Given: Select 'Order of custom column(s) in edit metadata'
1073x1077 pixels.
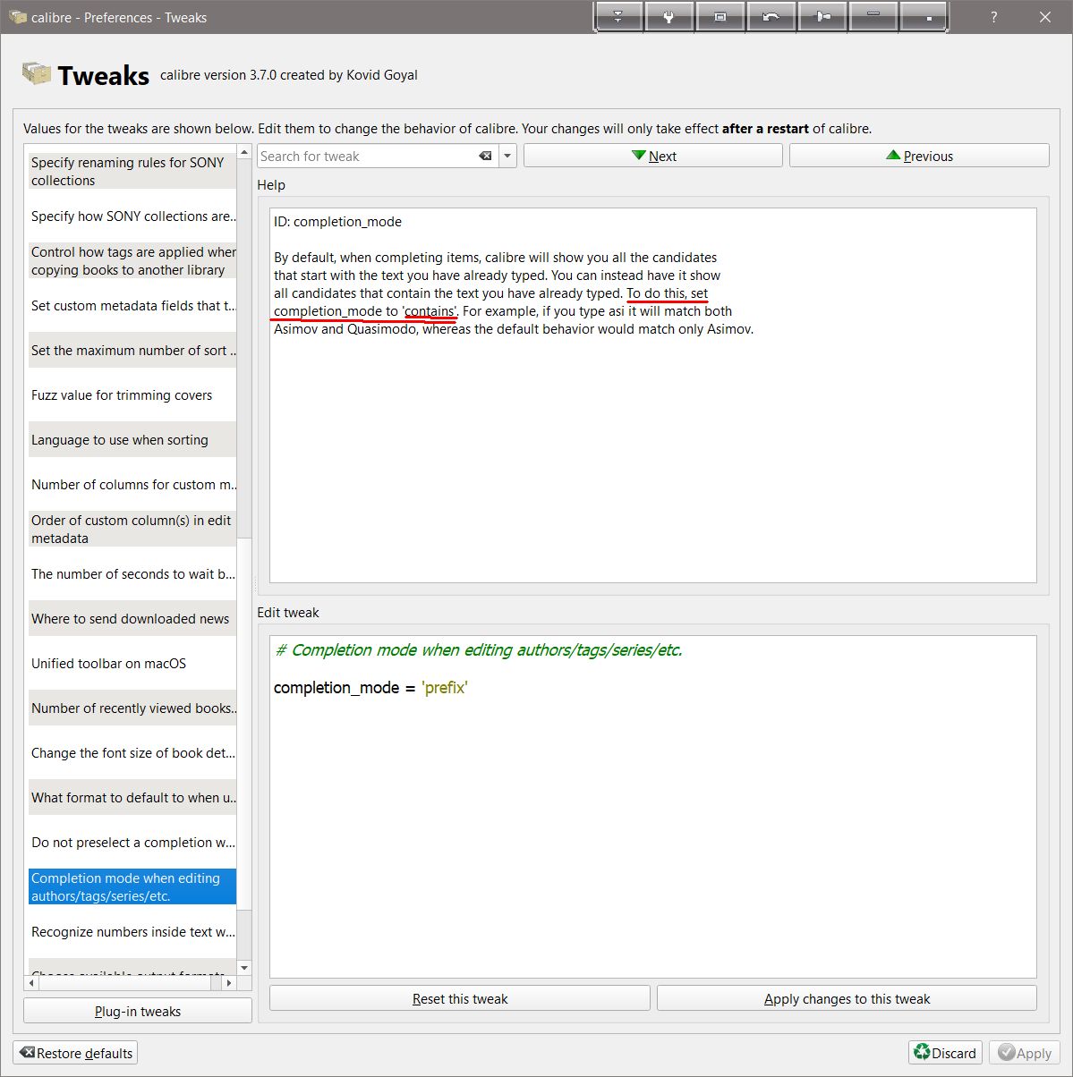Looking at the screenshot, I should coord(132,529).
